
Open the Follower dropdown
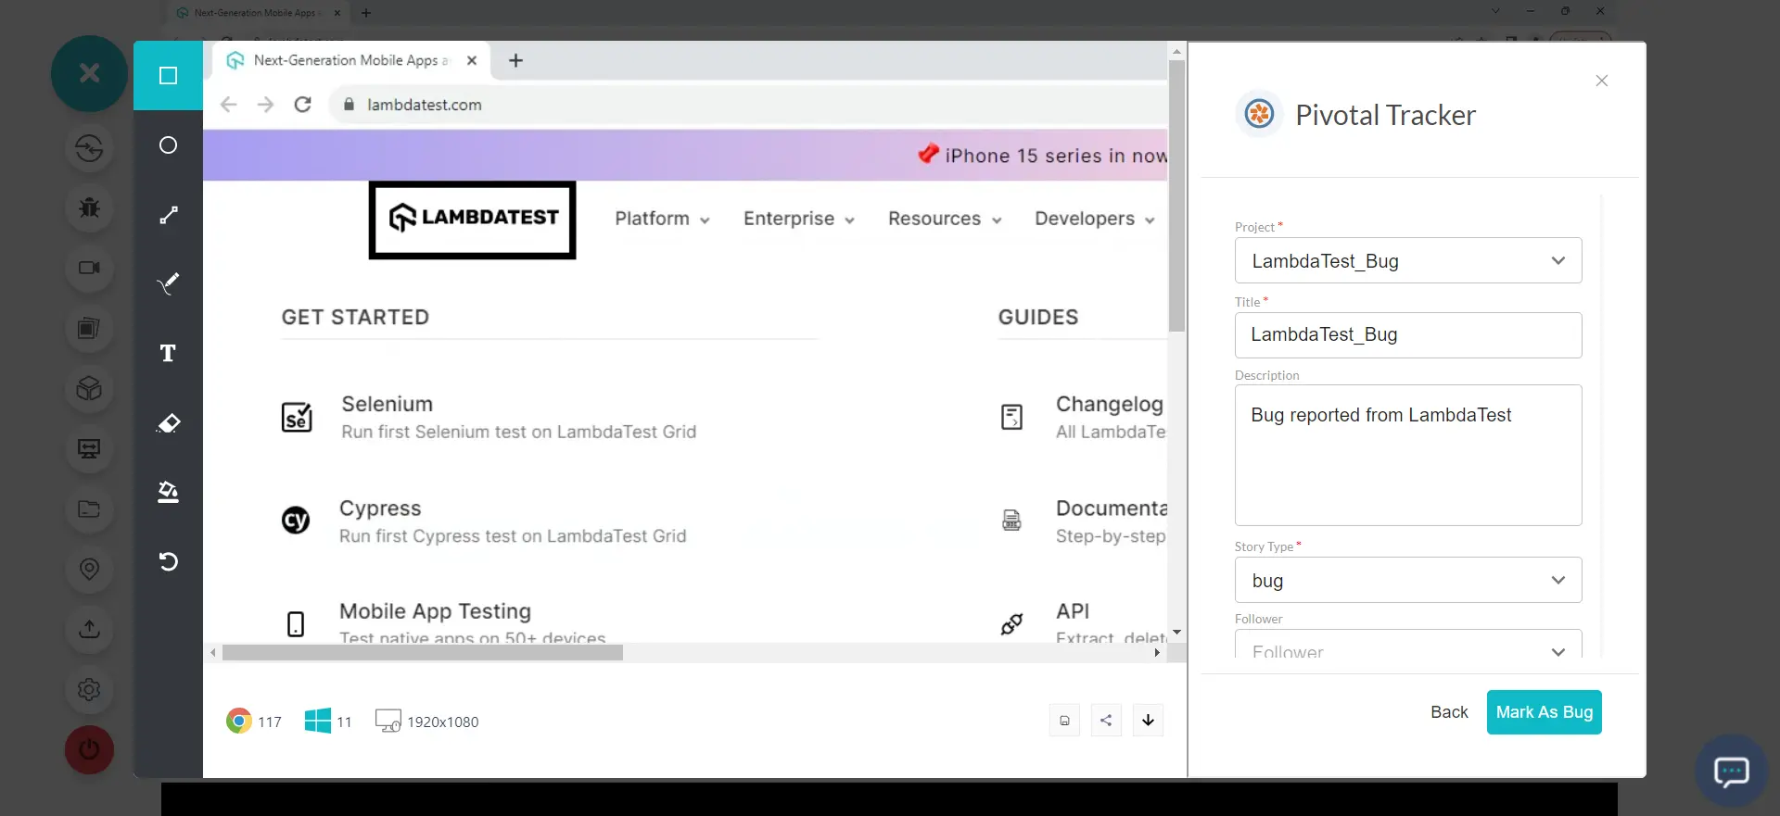pyautogui.click(x=1408, y=645)
